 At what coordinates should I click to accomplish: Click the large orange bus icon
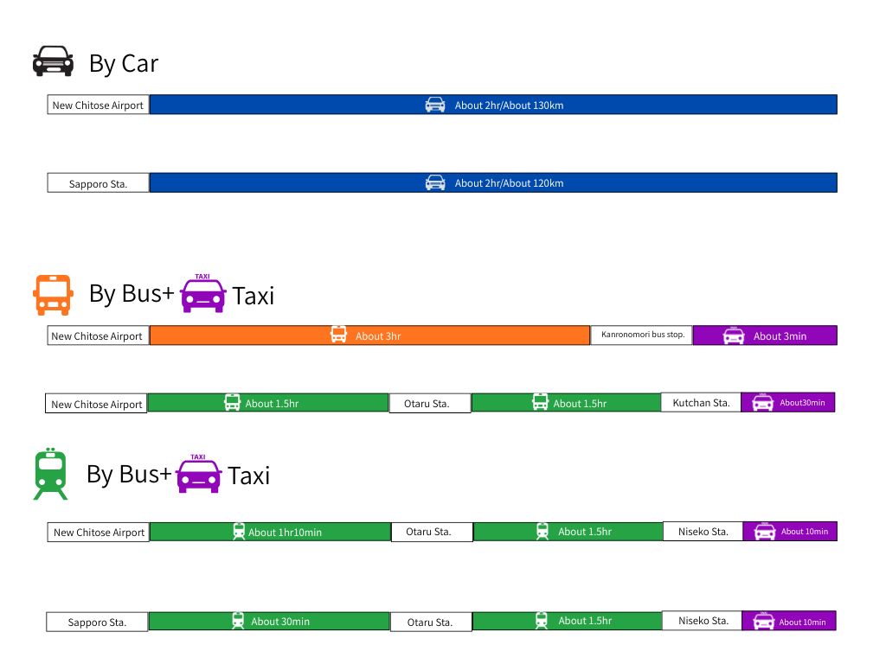pyautogui.click(x=53, y=294)
